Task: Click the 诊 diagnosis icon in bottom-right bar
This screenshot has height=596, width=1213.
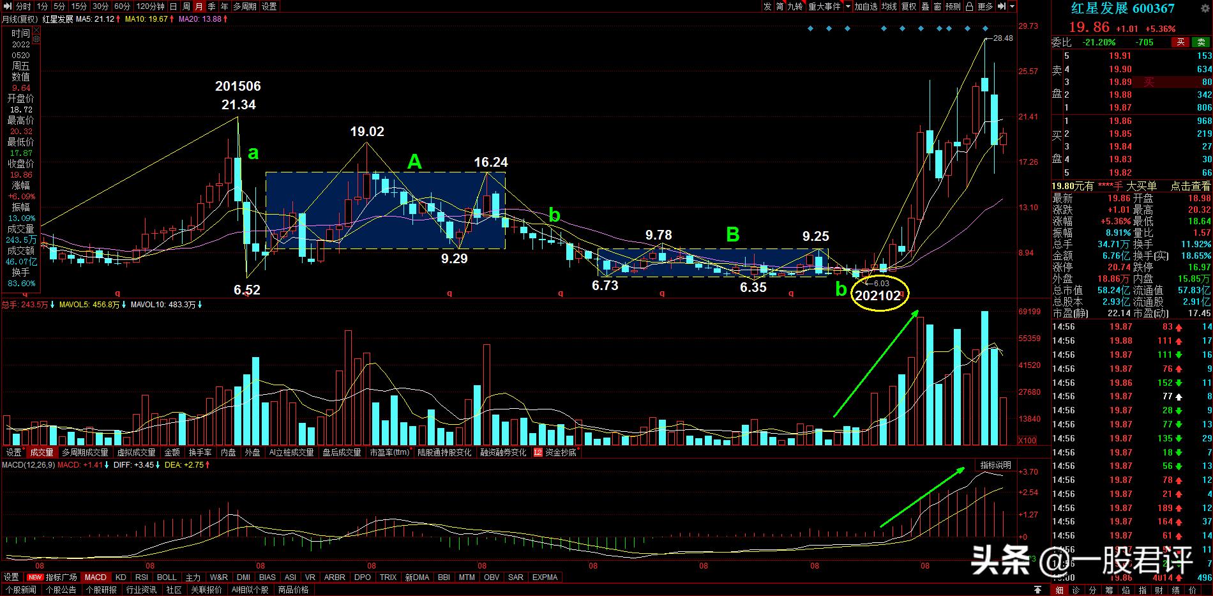Action: click(1076, 590)
